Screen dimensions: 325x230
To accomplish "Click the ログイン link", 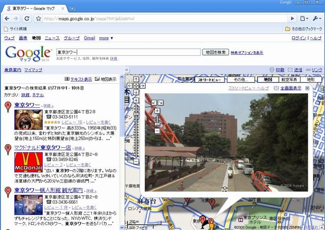I will pyautogui.click(x=299, y=38).
